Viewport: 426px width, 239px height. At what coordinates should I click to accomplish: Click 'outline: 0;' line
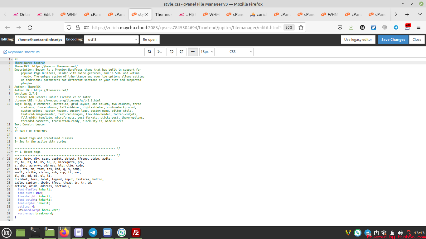(x=27, y=207)
